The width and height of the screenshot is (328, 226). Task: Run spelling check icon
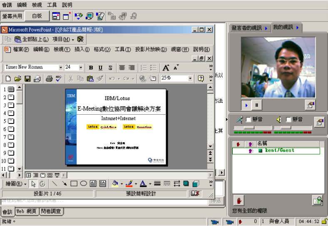pyautogui.click(x=59, y=79)
